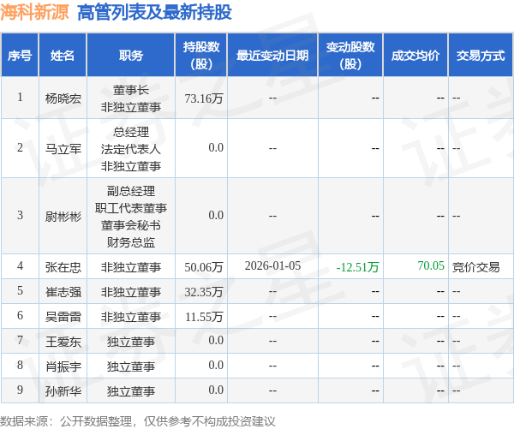Select the name 孙新华
Screen dimensions: 514x429
click(x=63, y=391)
